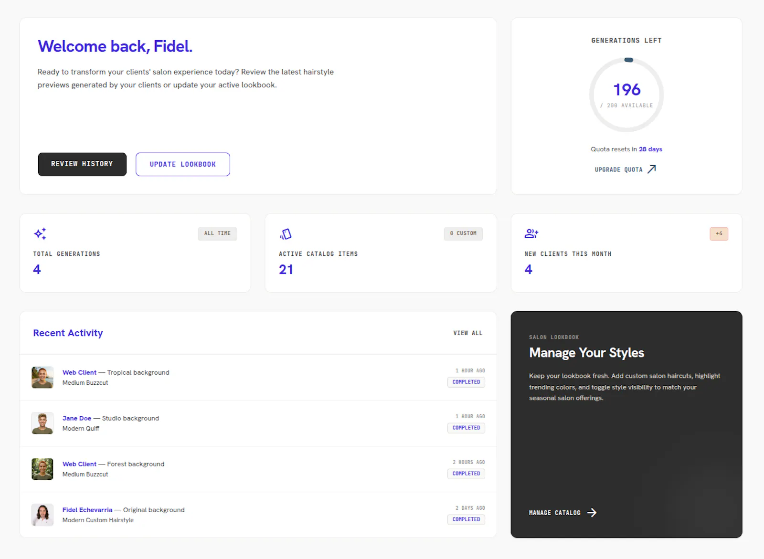Open View All recent activity
This screenshot has height=559, width=764.
click(x=468, y=333)
